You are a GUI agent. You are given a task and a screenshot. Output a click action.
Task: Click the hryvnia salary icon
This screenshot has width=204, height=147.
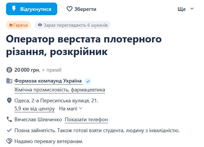[x=9, y=70]
